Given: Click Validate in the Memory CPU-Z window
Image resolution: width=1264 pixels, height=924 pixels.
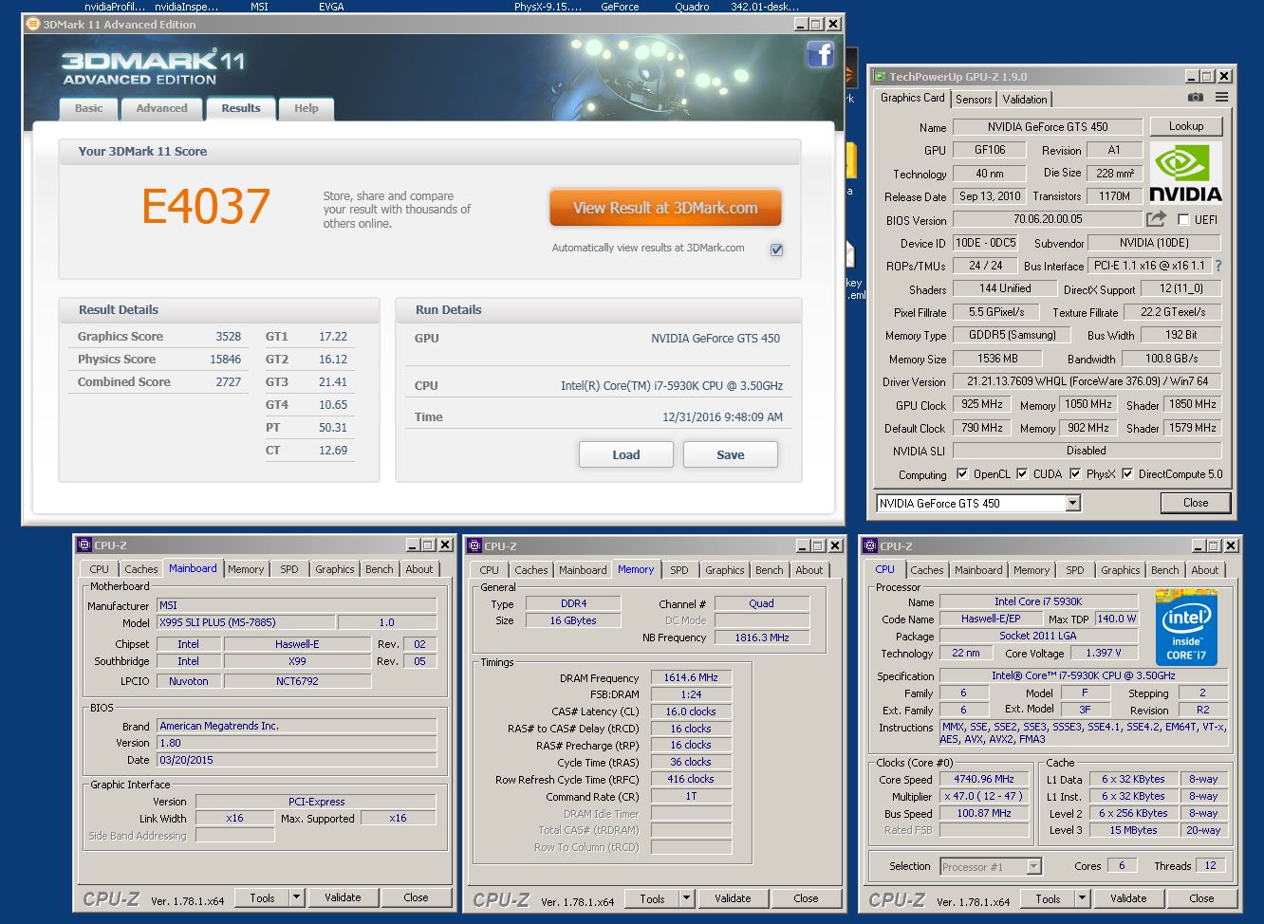Looking at the screenshot, I should (733, 898).
